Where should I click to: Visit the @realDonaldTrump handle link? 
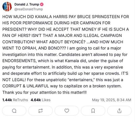tap(29, 9)
